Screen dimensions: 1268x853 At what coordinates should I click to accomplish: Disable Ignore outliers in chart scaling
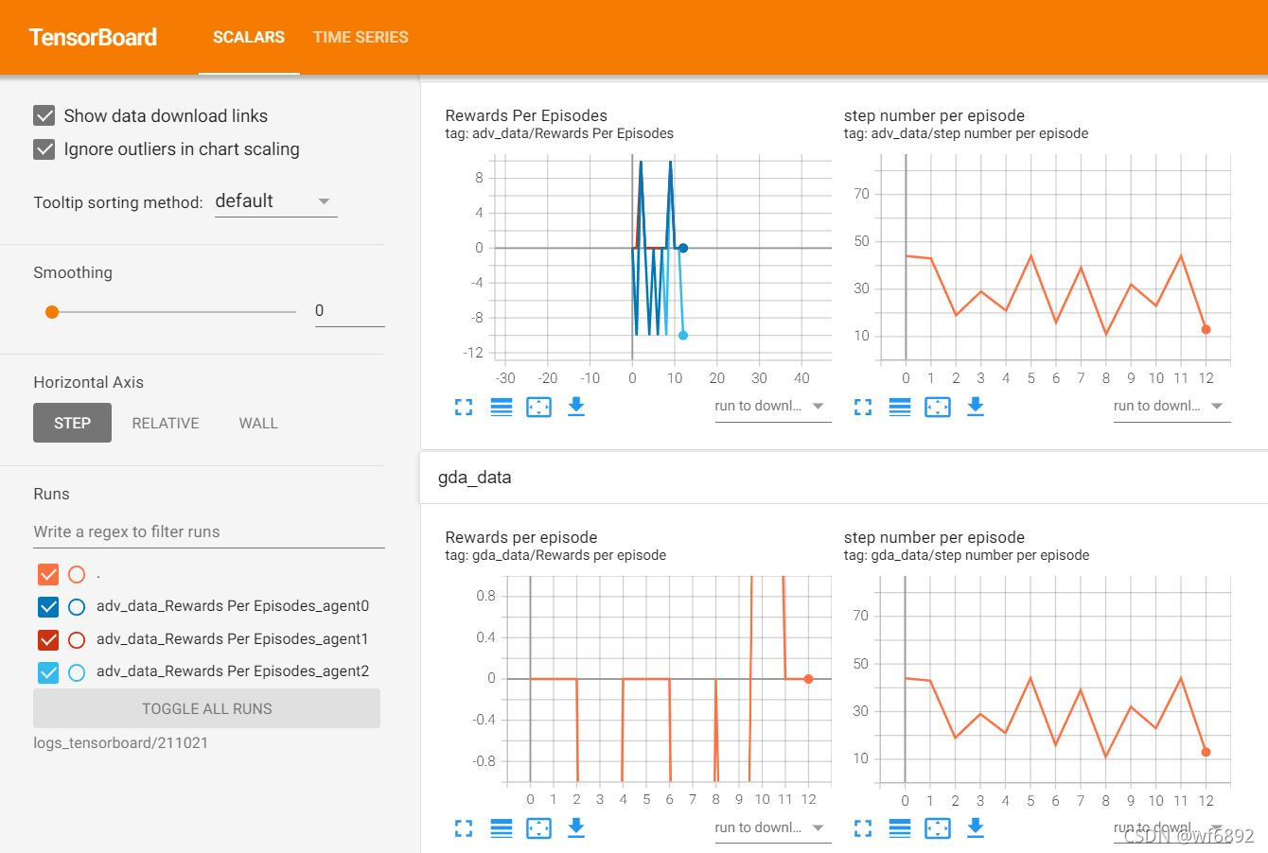(44, 149)
